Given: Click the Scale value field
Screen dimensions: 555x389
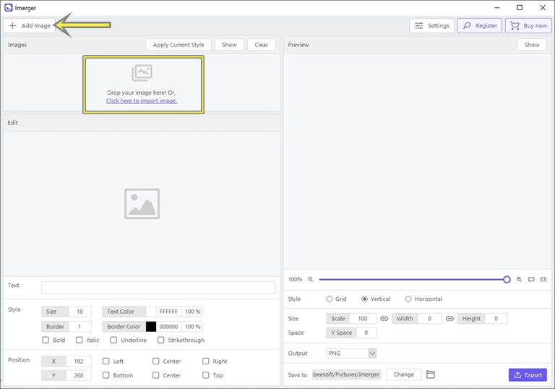Looking at the screenshot, I should point(363,318).
